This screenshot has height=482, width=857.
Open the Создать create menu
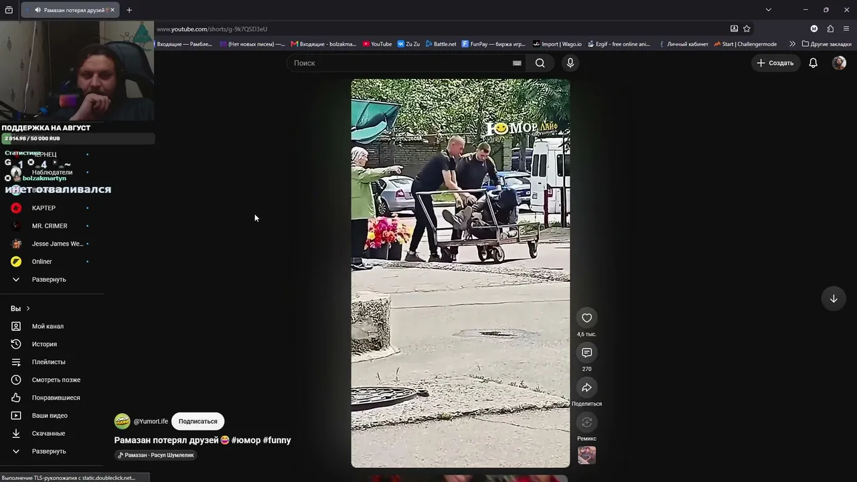click(x=775, y=63)
